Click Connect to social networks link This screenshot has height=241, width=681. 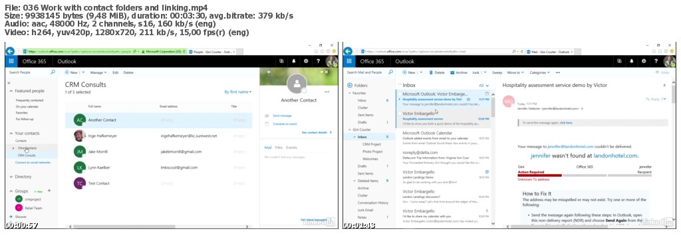coord(33,163)
